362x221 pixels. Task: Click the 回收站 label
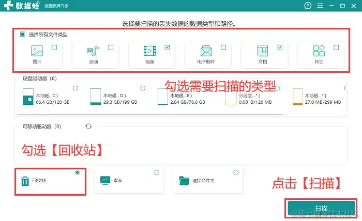pyautogui.click(x=39, y=180)
